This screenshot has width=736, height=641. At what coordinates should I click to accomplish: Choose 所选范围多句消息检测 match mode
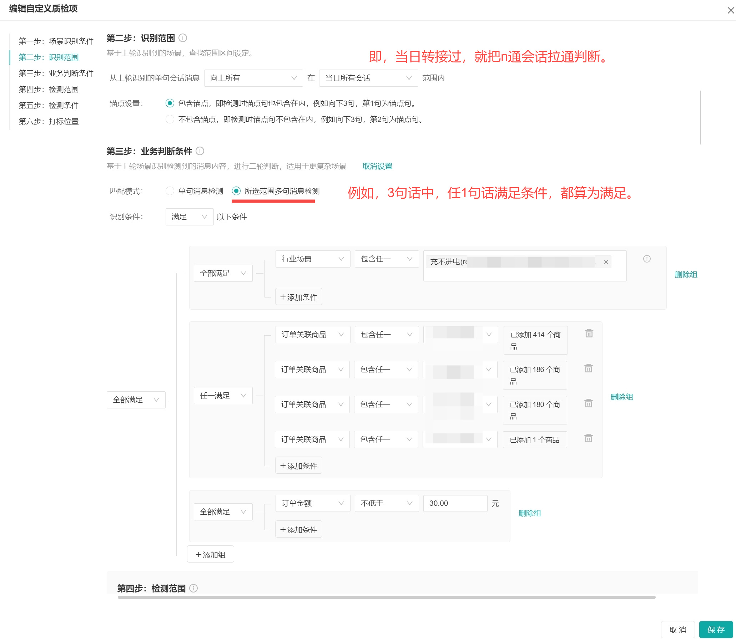(x=236, y=191)
